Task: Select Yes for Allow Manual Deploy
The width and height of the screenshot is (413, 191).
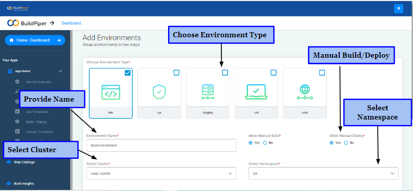Action: 332,142
